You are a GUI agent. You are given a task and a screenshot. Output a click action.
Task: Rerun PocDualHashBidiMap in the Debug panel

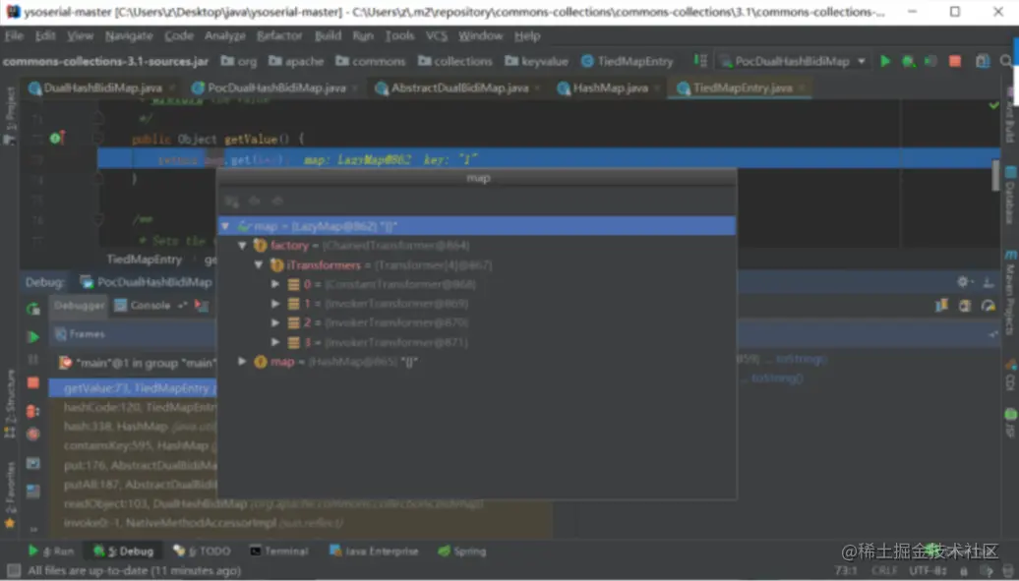pyautogui.click(x=33, y=310)
